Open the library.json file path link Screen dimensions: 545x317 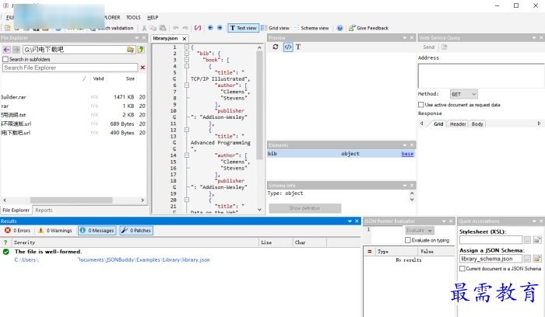[112, 260]
